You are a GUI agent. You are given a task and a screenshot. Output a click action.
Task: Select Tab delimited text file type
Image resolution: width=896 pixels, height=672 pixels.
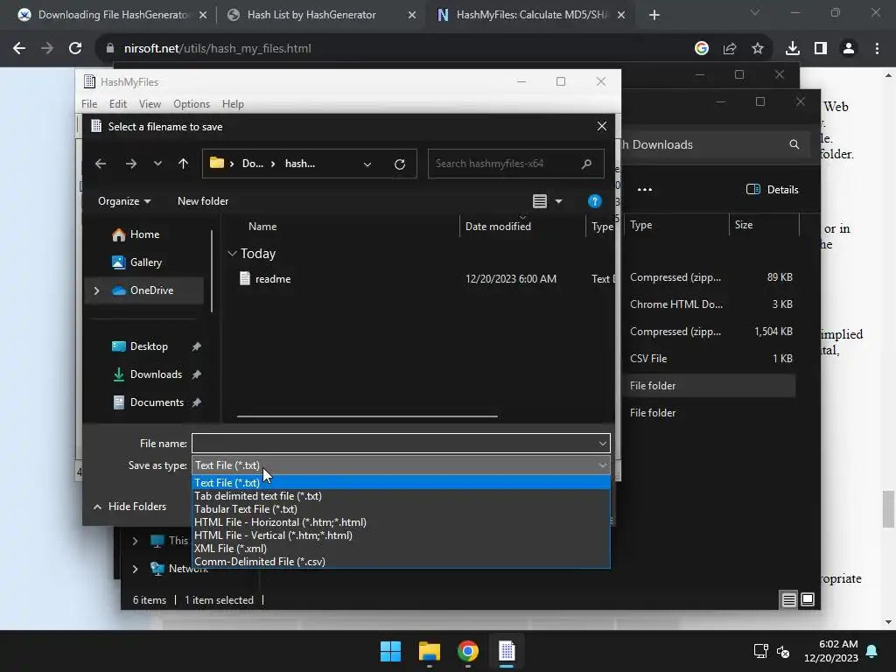click(x=401, y=496)
